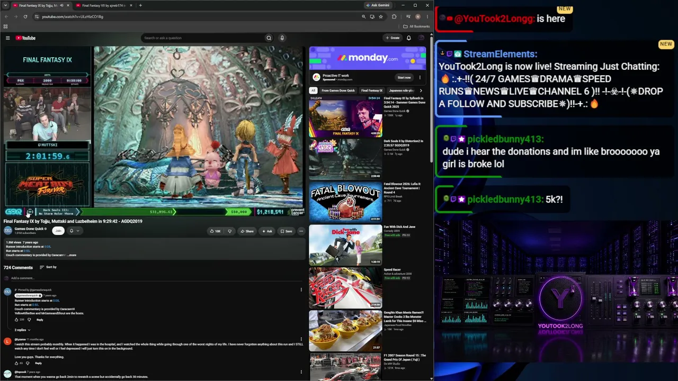The width and height of the screenshot is (678, 381).
Task: Open Chrome media controls icon
Action: tap(408, 16)
